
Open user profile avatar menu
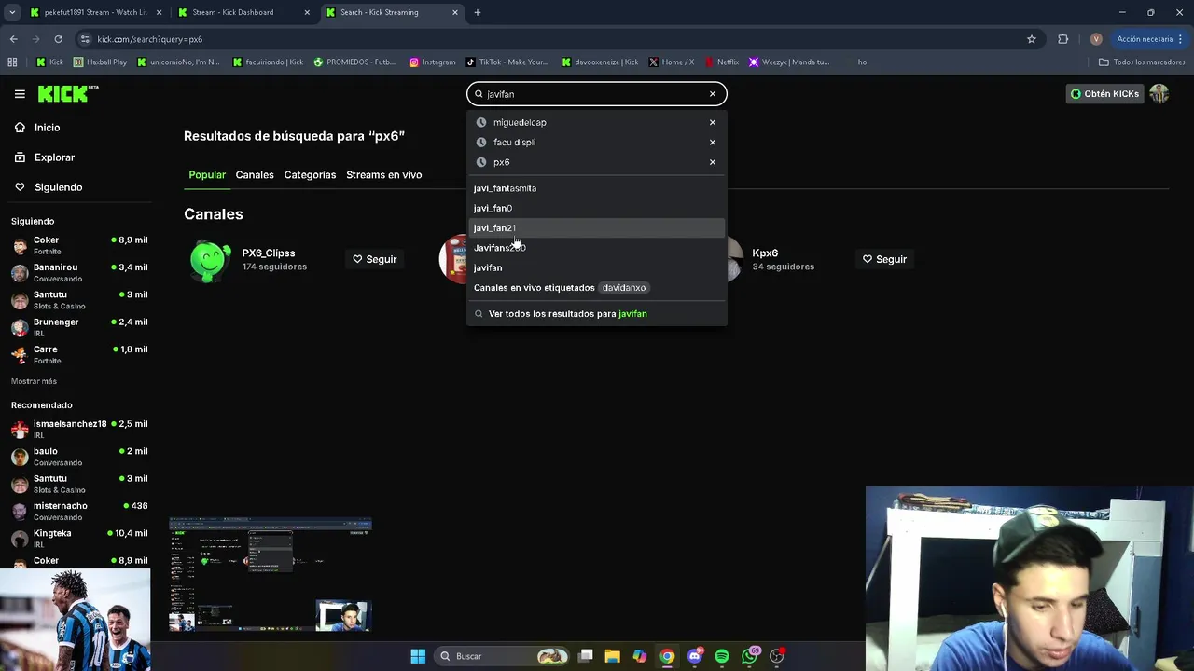[x=1159, y=94]
